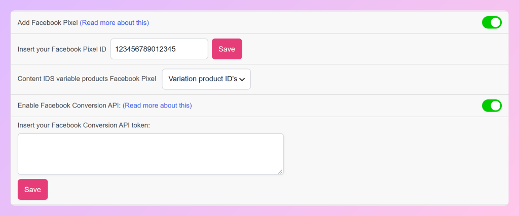Open Read more link for Conversion API

point(157,105)
